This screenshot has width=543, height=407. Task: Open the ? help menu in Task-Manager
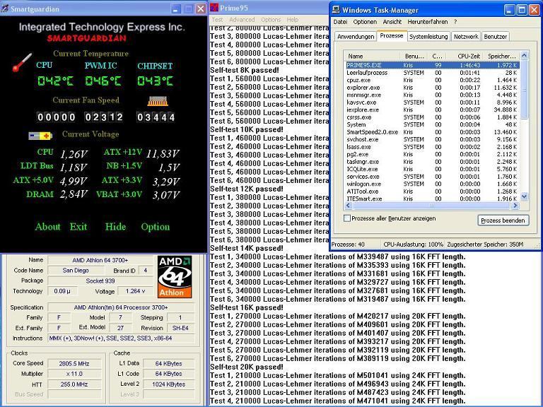(x=455, y=22)
